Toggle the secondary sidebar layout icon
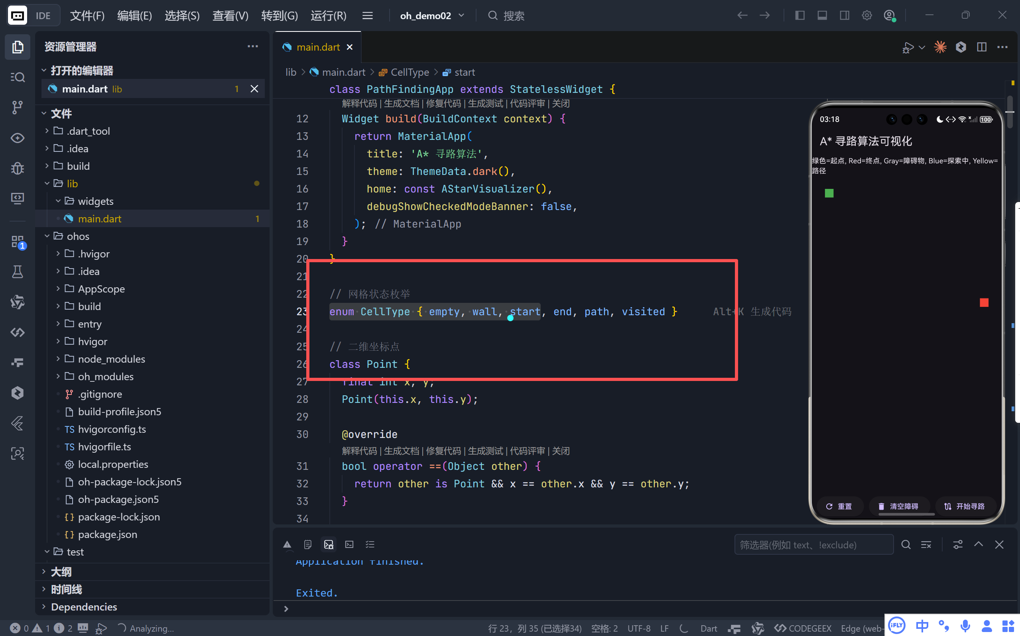Screen dimensions: 1020x636 point(844,16)
